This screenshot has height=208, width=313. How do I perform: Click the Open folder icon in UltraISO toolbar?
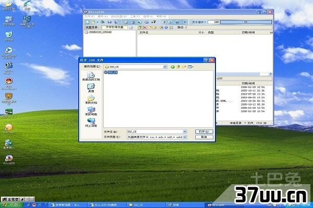[x=93, y=22]
